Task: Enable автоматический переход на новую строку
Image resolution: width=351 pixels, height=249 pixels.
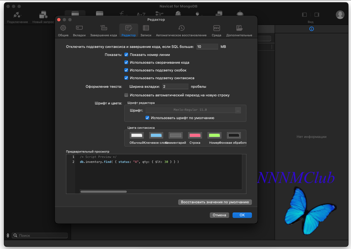Action: pyautogui.click(x=126, y=95)
